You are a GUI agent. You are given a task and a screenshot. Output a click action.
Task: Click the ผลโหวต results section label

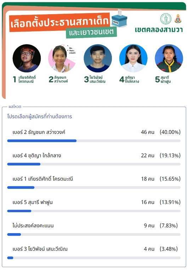(x=15, y=107)
